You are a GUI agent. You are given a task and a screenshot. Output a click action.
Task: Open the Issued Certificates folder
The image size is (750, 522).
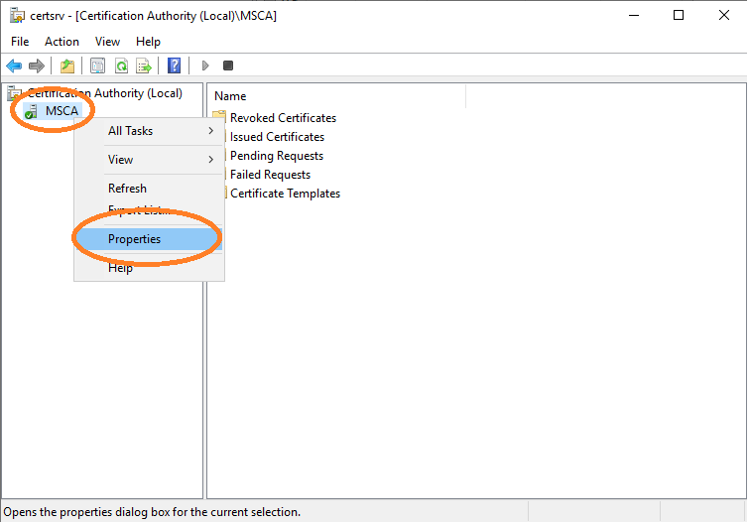pyautogui.click(x=277, y=137)
